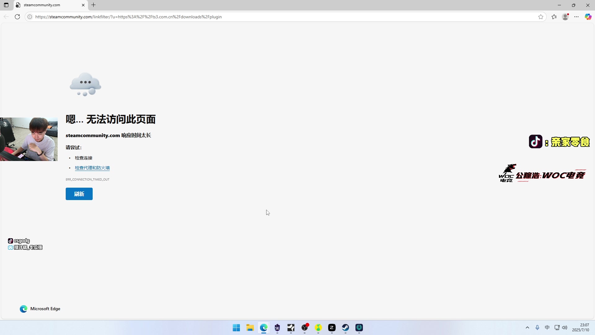Open Steam from the taskbar
Screen dimensions: 595x335
(346, 328)
